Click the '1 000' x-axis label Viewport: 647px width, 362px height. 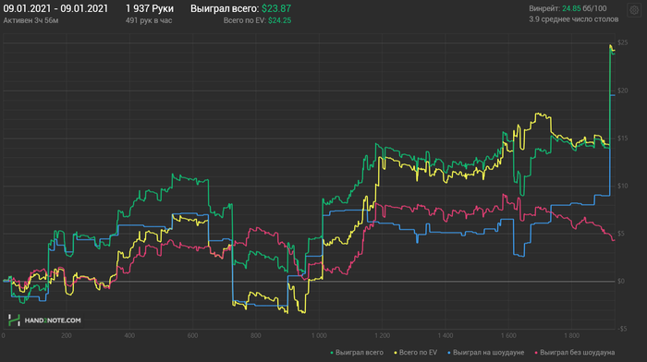pos(319,336)
